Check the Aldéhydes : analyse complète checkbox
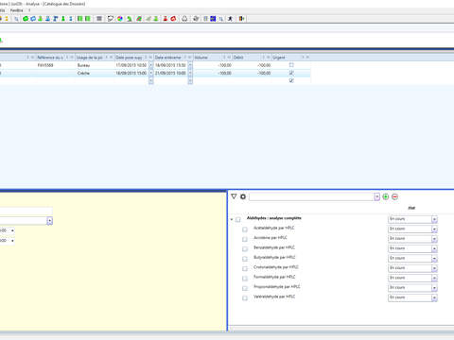 point(238,219)
